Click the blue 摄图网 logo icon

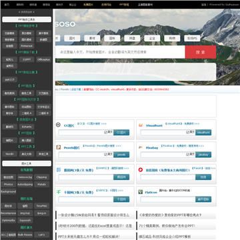59,170
